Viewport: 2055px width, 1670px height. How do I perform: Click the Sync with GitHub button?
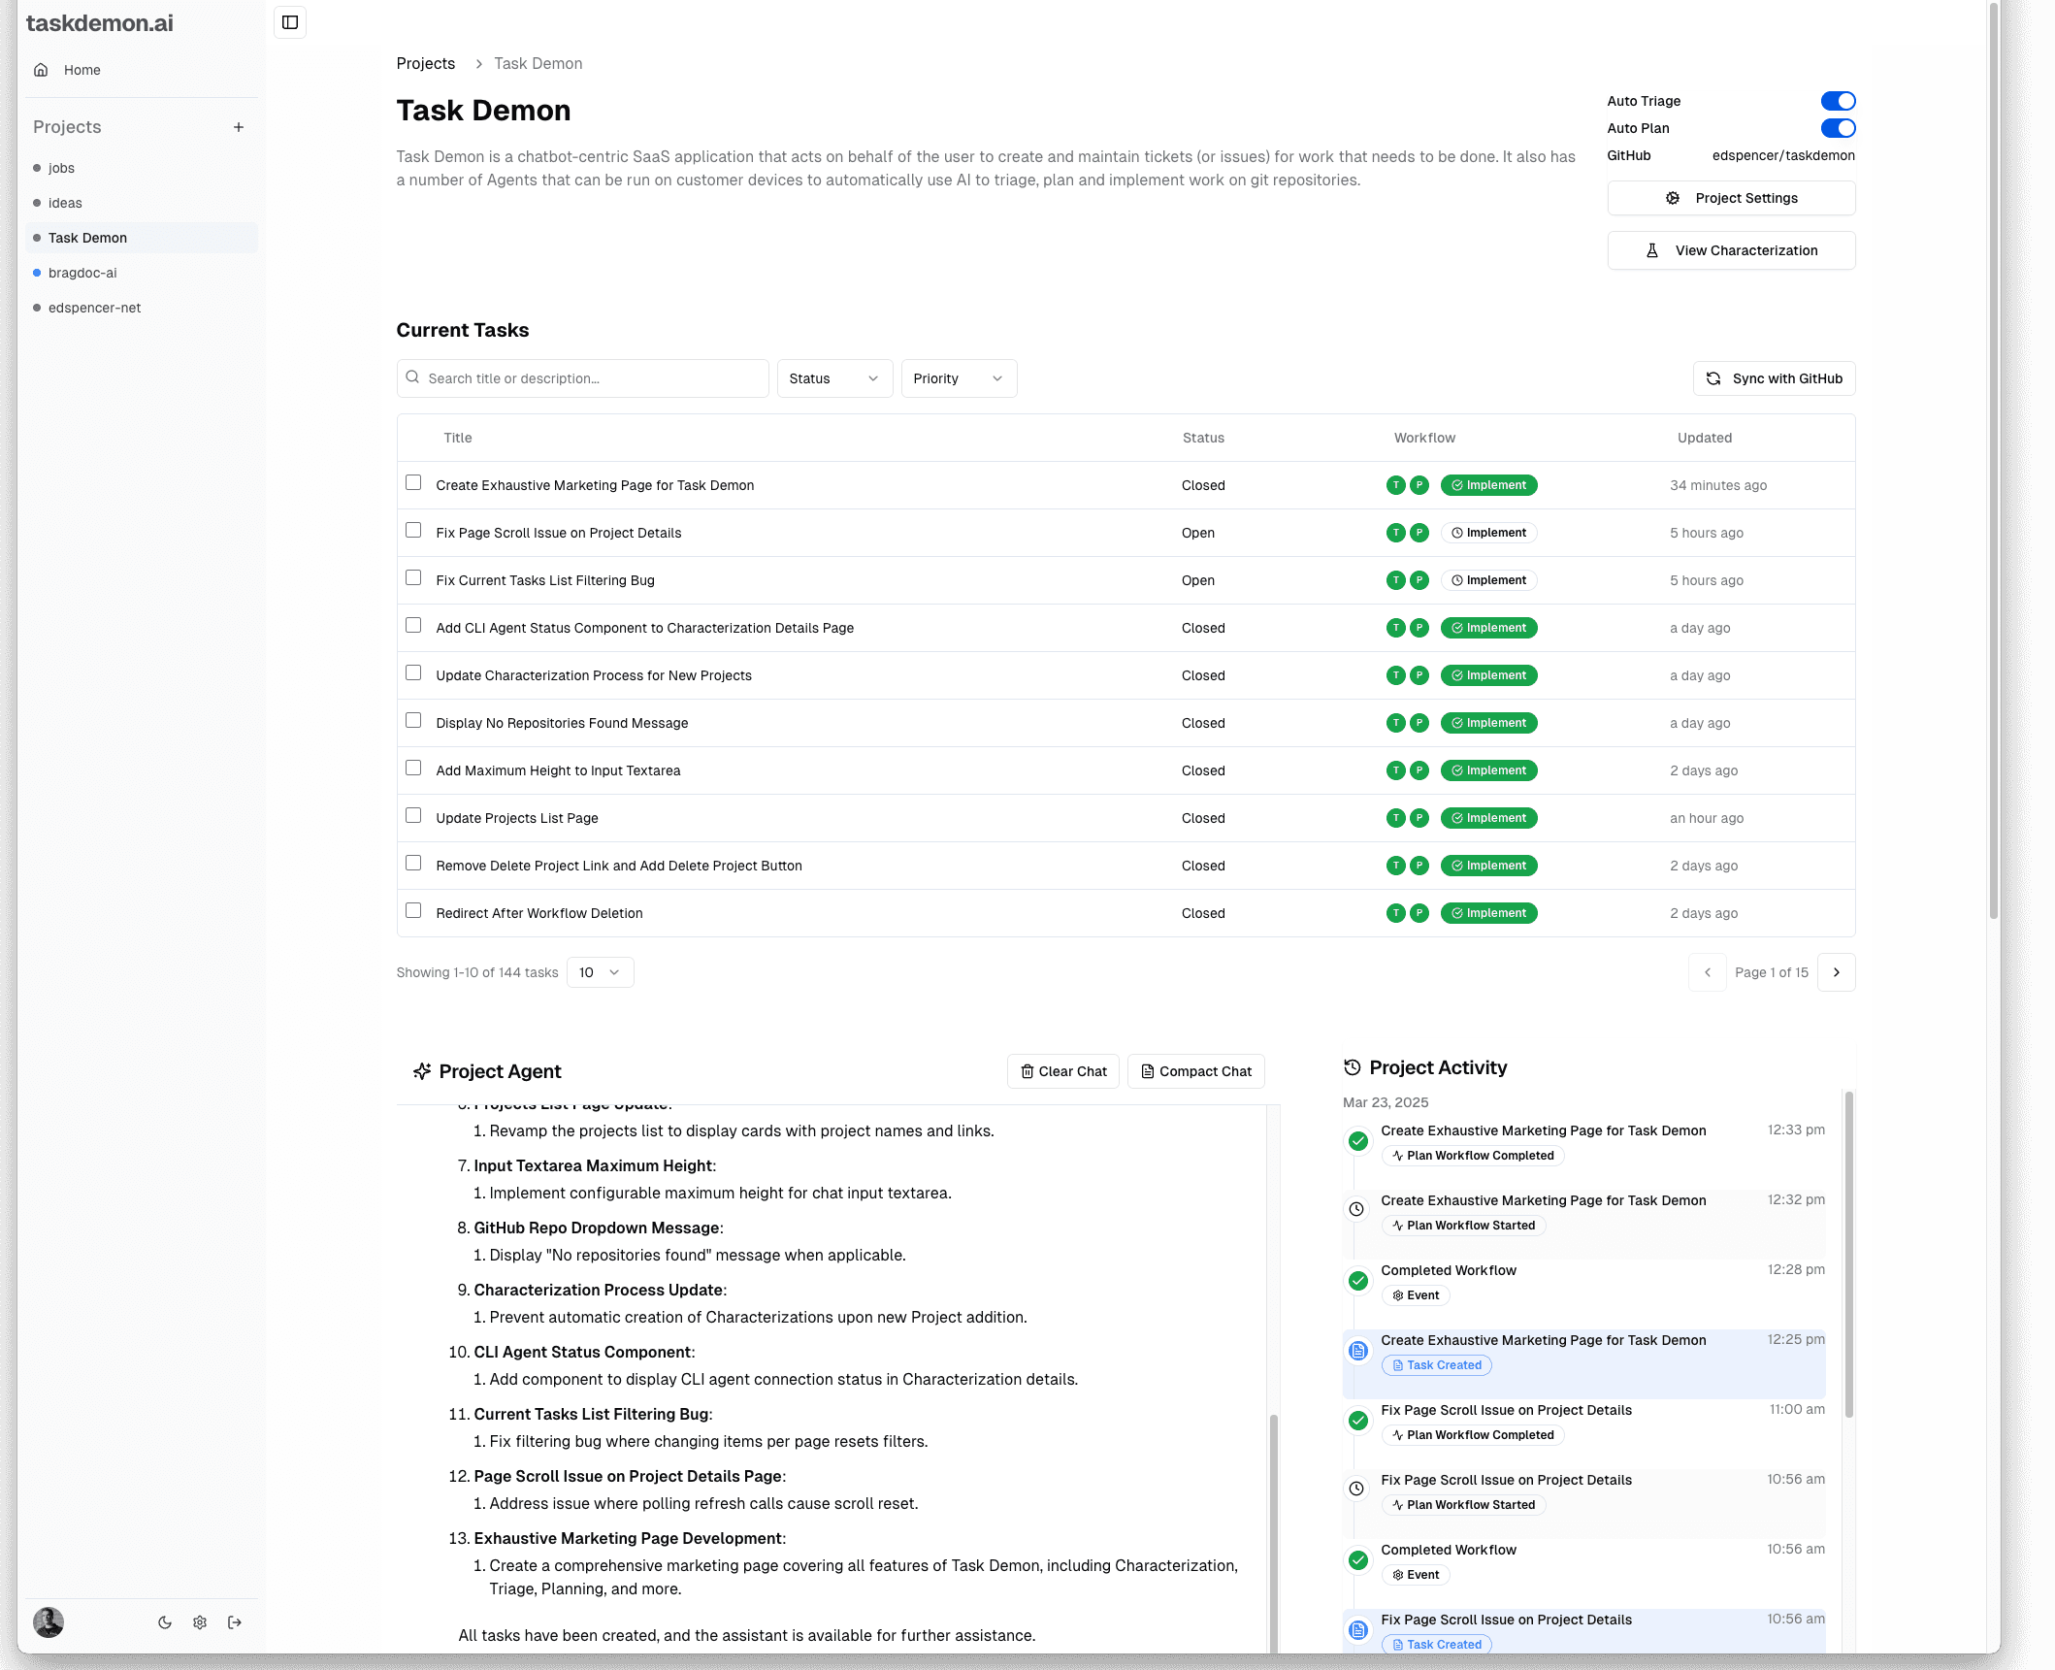coord(1773,377)
